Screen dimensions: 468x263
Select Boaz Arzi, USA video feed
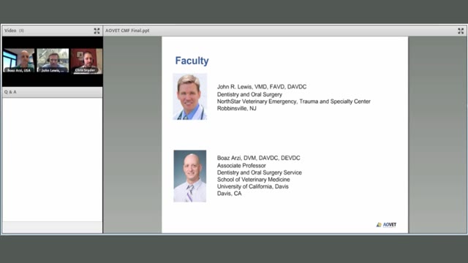pos(19,61)
